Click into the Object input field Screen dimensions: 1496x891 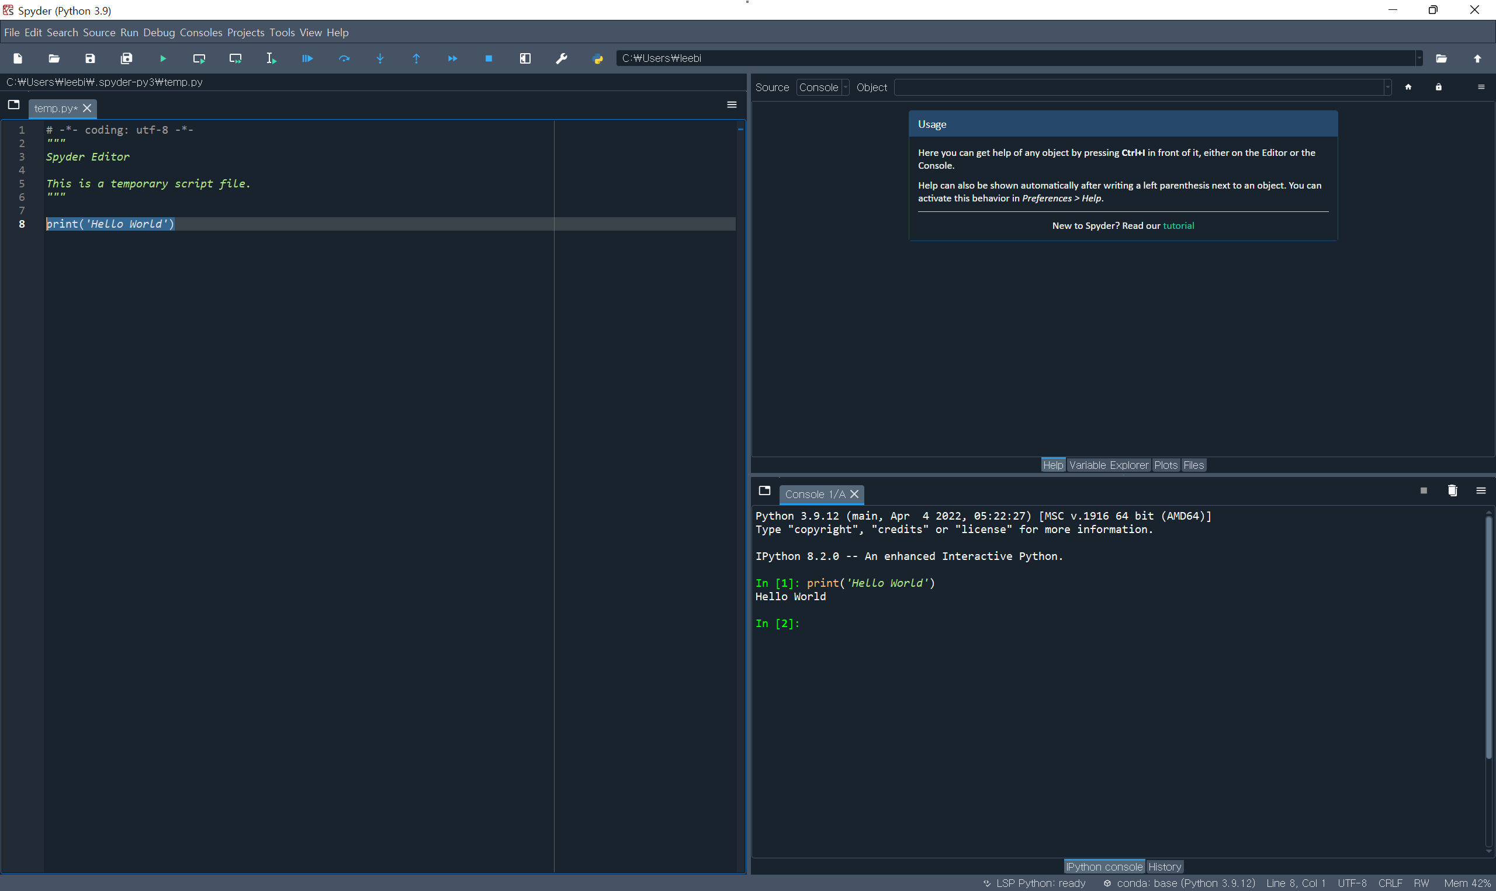1139,87
